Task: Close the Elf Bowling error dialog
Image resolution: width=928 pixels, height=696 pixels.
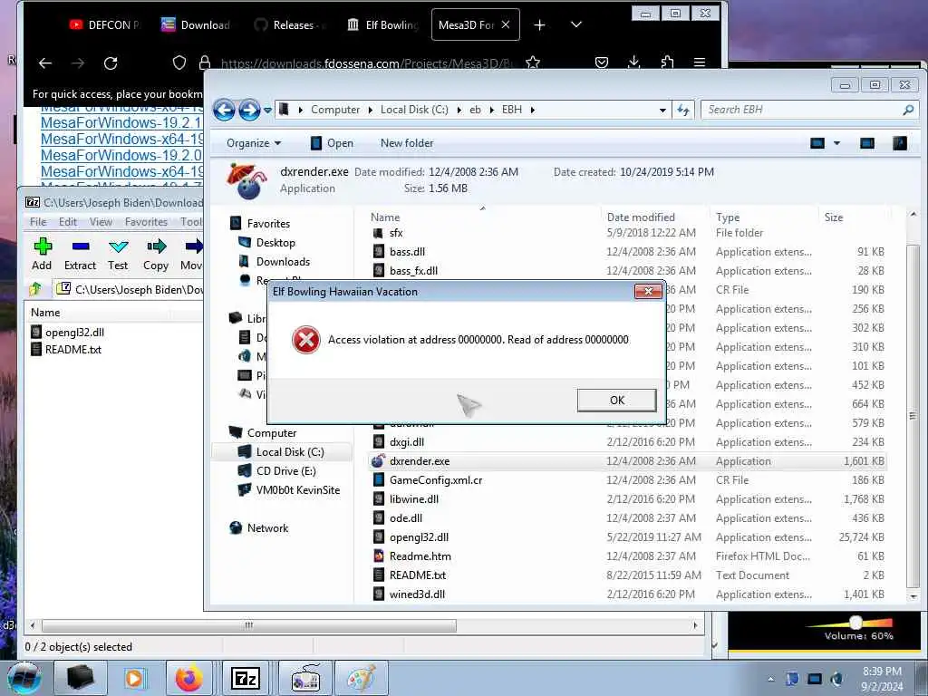Action: 648,291
